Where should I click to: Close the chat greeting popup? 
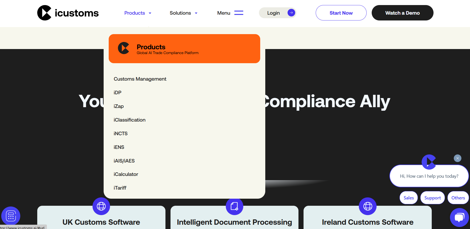point(458,158)
